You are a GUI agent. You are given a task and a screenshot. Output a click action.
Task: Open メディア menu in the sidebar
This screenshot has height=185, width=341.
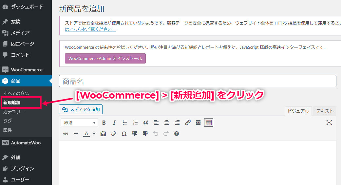click(26, 33)
